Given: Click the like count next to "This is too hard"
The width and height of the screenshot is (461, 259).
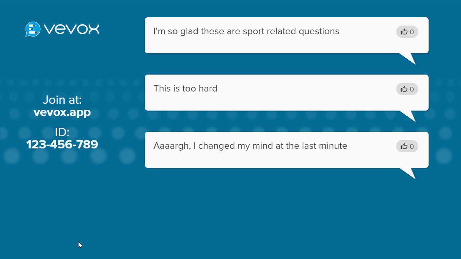Looking at the screenshot, I should [x=412, y=89].
